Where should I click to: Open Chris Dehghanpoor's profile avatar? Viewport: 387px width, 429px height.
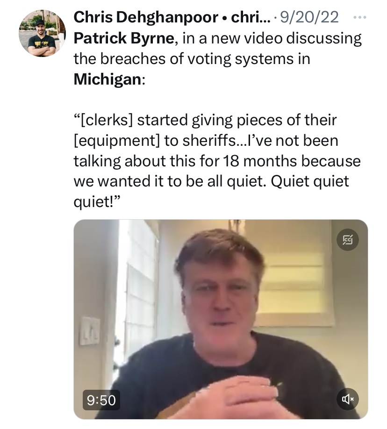(42, 33)
